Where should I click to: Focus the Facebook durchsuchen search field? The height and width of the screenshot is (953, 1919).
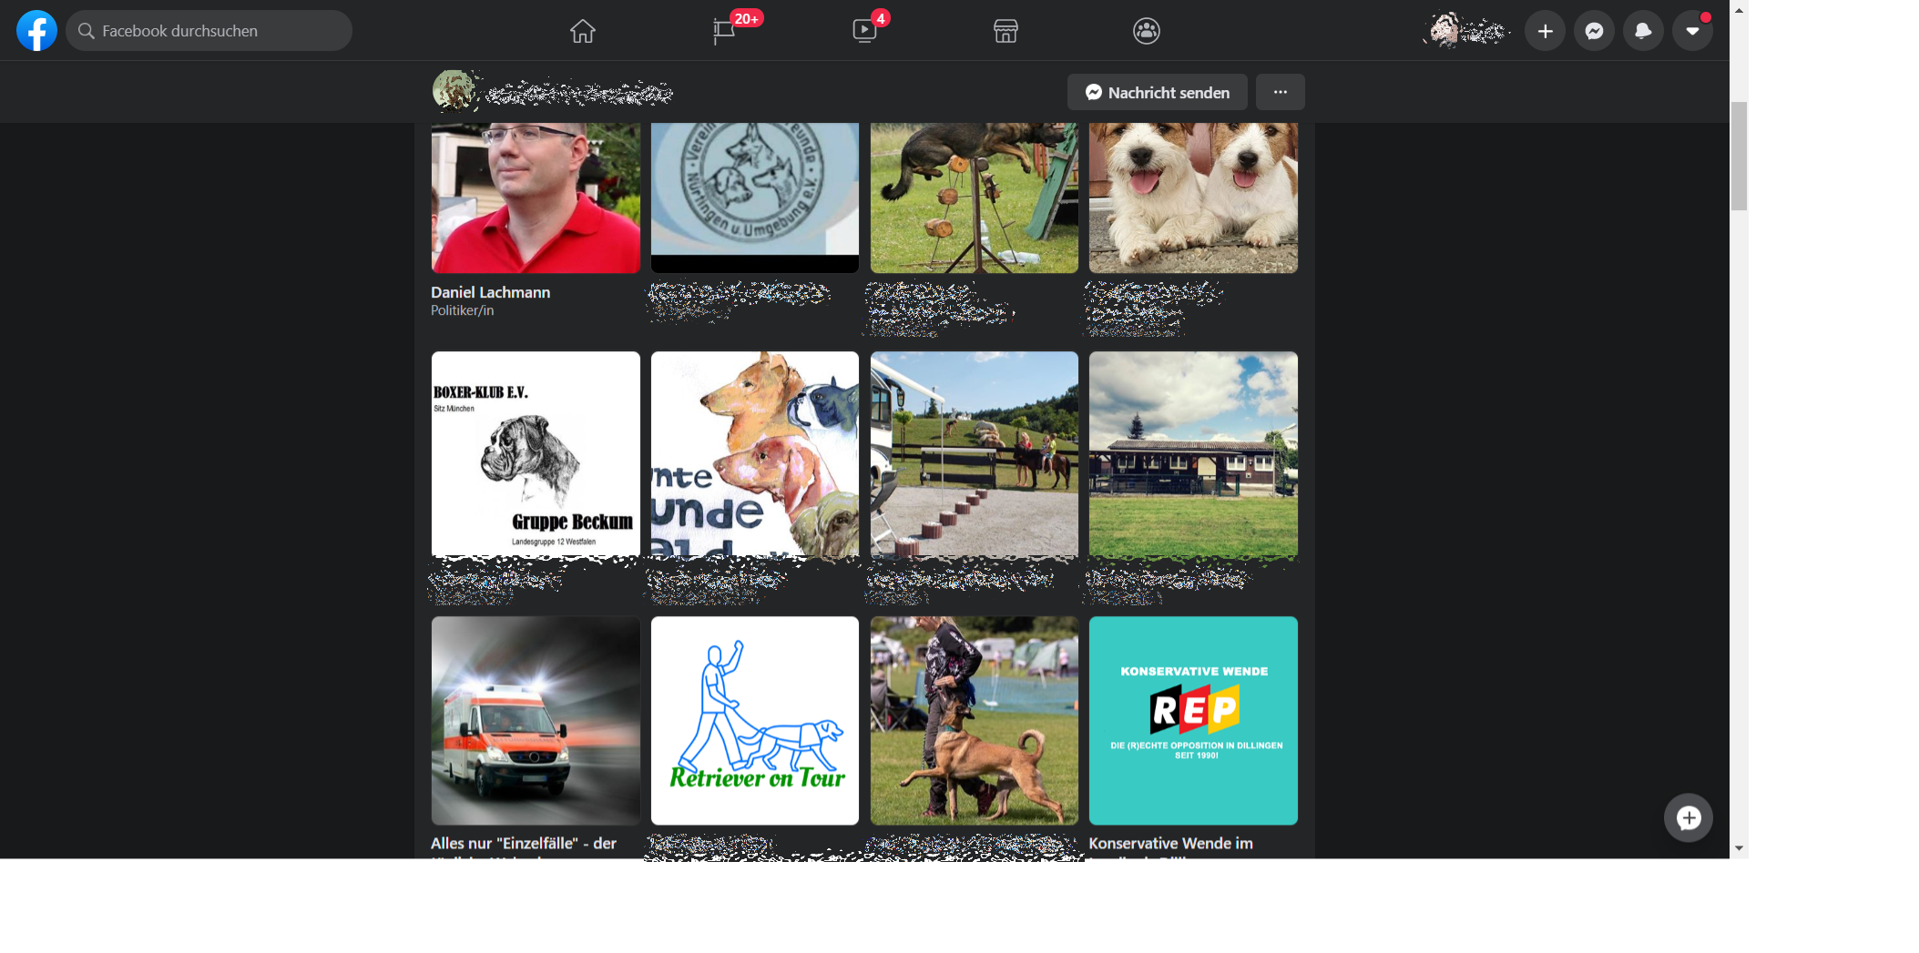209,31
